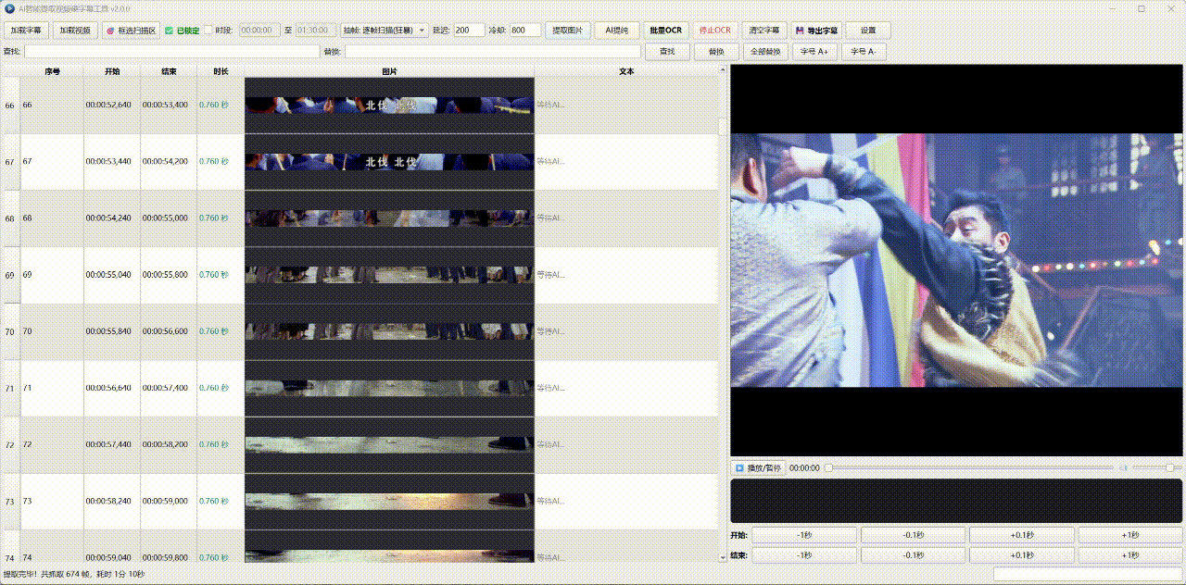Screen dimensions: 1186x585
Task: Click start time 00:00:59,040 in row 74
Action: [x=108, y=557]
